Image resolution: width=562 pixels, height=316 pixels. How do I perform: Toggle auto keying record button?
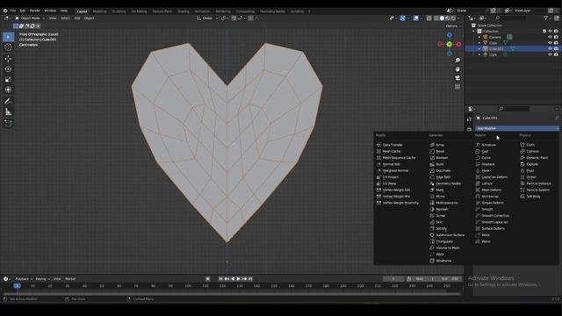pos(207,279)
